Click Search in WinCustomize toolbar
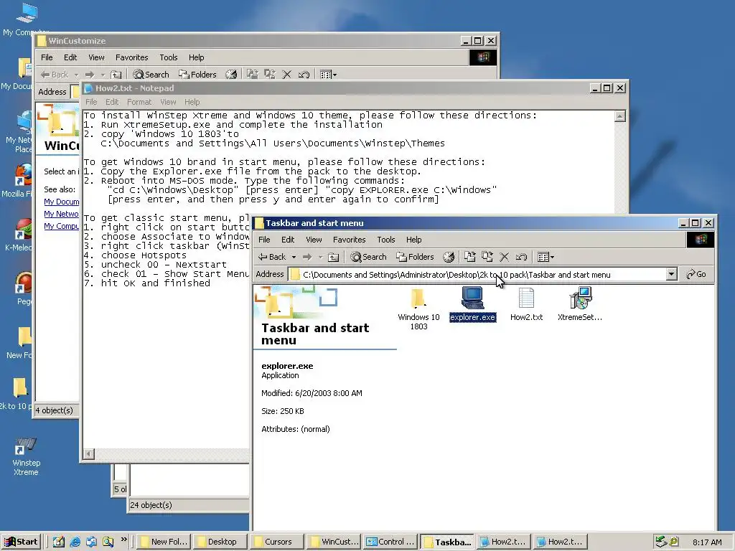This screenshot has width=735, height=551. tap(151, 75)
